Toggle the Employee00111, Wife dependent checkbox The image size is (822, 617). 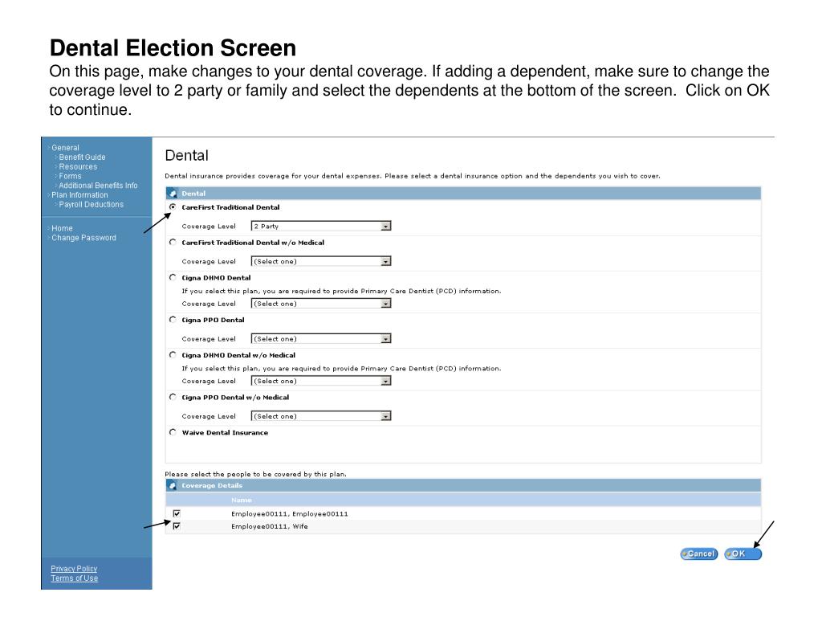(177, 527)
